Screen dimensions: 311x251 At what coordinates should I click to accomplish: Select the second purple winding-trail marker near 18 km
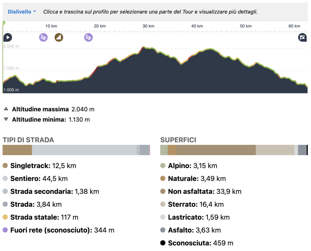click(x=88, y=37)
